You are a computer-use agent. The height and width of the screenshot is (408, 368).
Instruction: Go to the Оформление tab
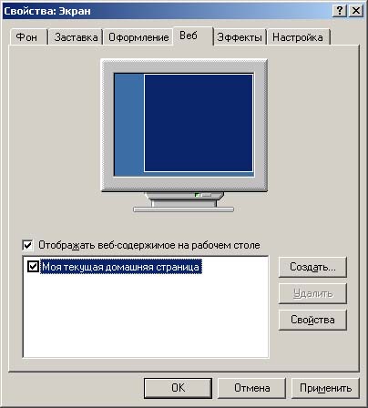coord(138,37)
